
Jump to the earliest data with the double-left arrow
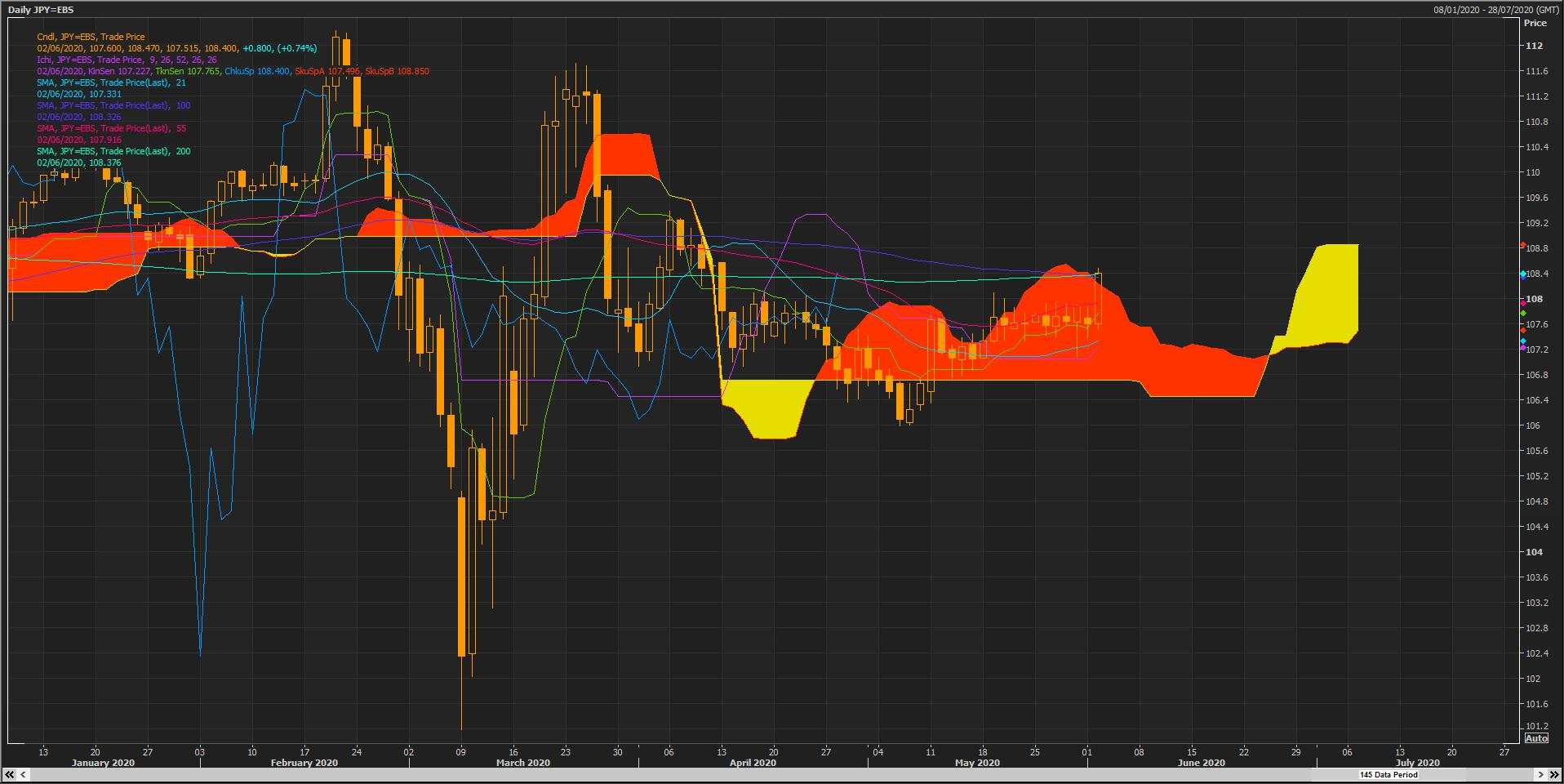10,774
